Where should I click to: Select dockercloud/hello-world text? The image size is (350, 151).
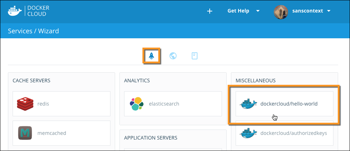288,104
